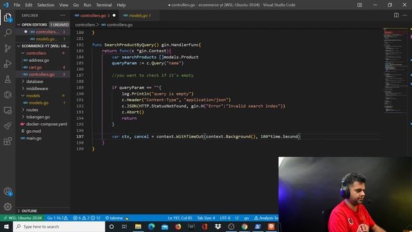
Task: Open File Explorer from taskbar
Action: click(x=138, y=226)
